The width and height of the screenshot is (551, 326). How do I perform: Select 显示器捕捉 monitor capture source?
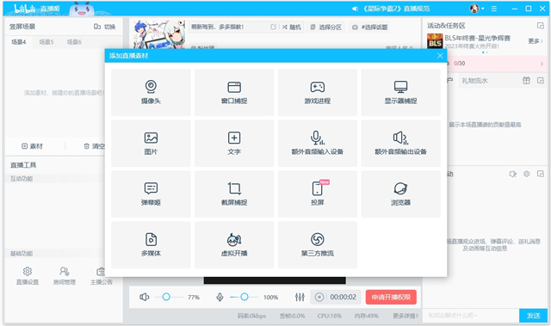(x=400, y=92)
